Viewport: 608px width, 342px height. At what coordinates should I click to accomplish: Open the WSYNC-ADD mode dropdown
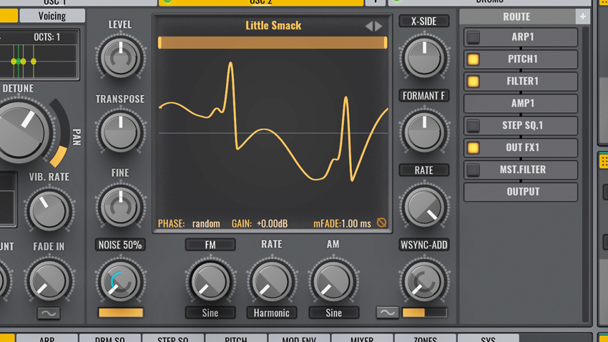click(424, 245)
